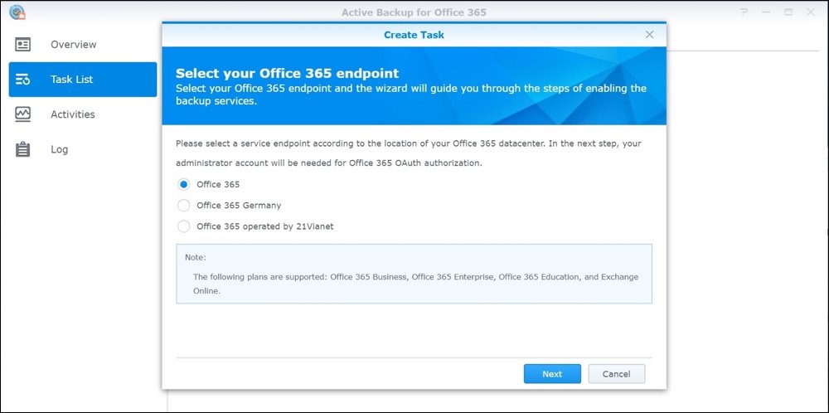Image resolution: width=829 pixels, height=413 pixels.
Task: Close the Create Task dialog
Action: point(649,35)
